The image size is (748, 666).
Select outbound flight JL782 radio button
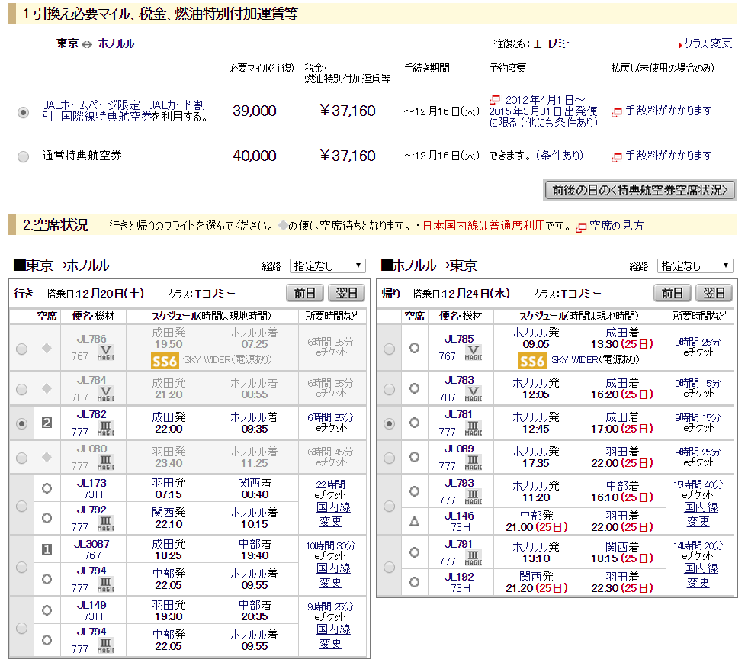(x=21, y=423)
